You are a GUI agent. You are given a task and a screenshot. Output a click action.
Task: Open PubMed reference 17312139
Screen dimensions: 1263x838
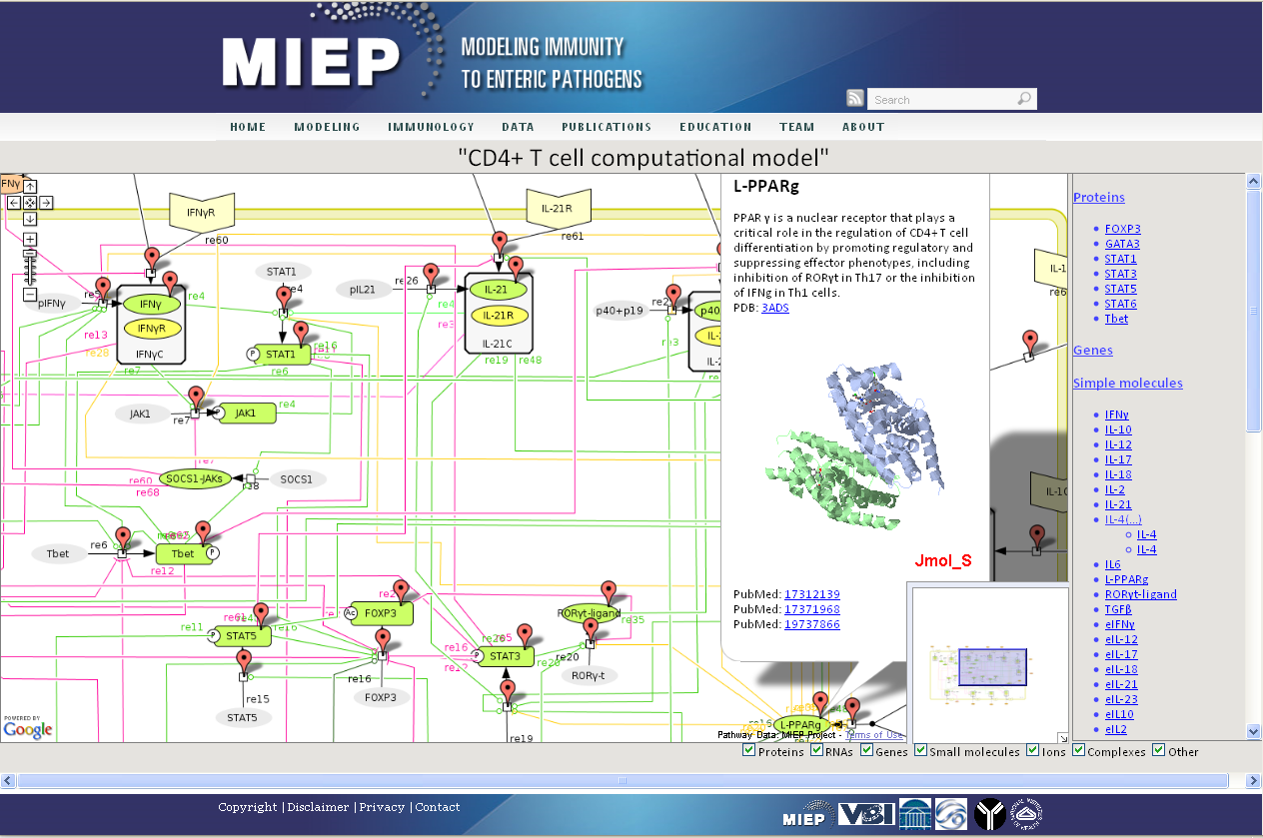point(812,594)
